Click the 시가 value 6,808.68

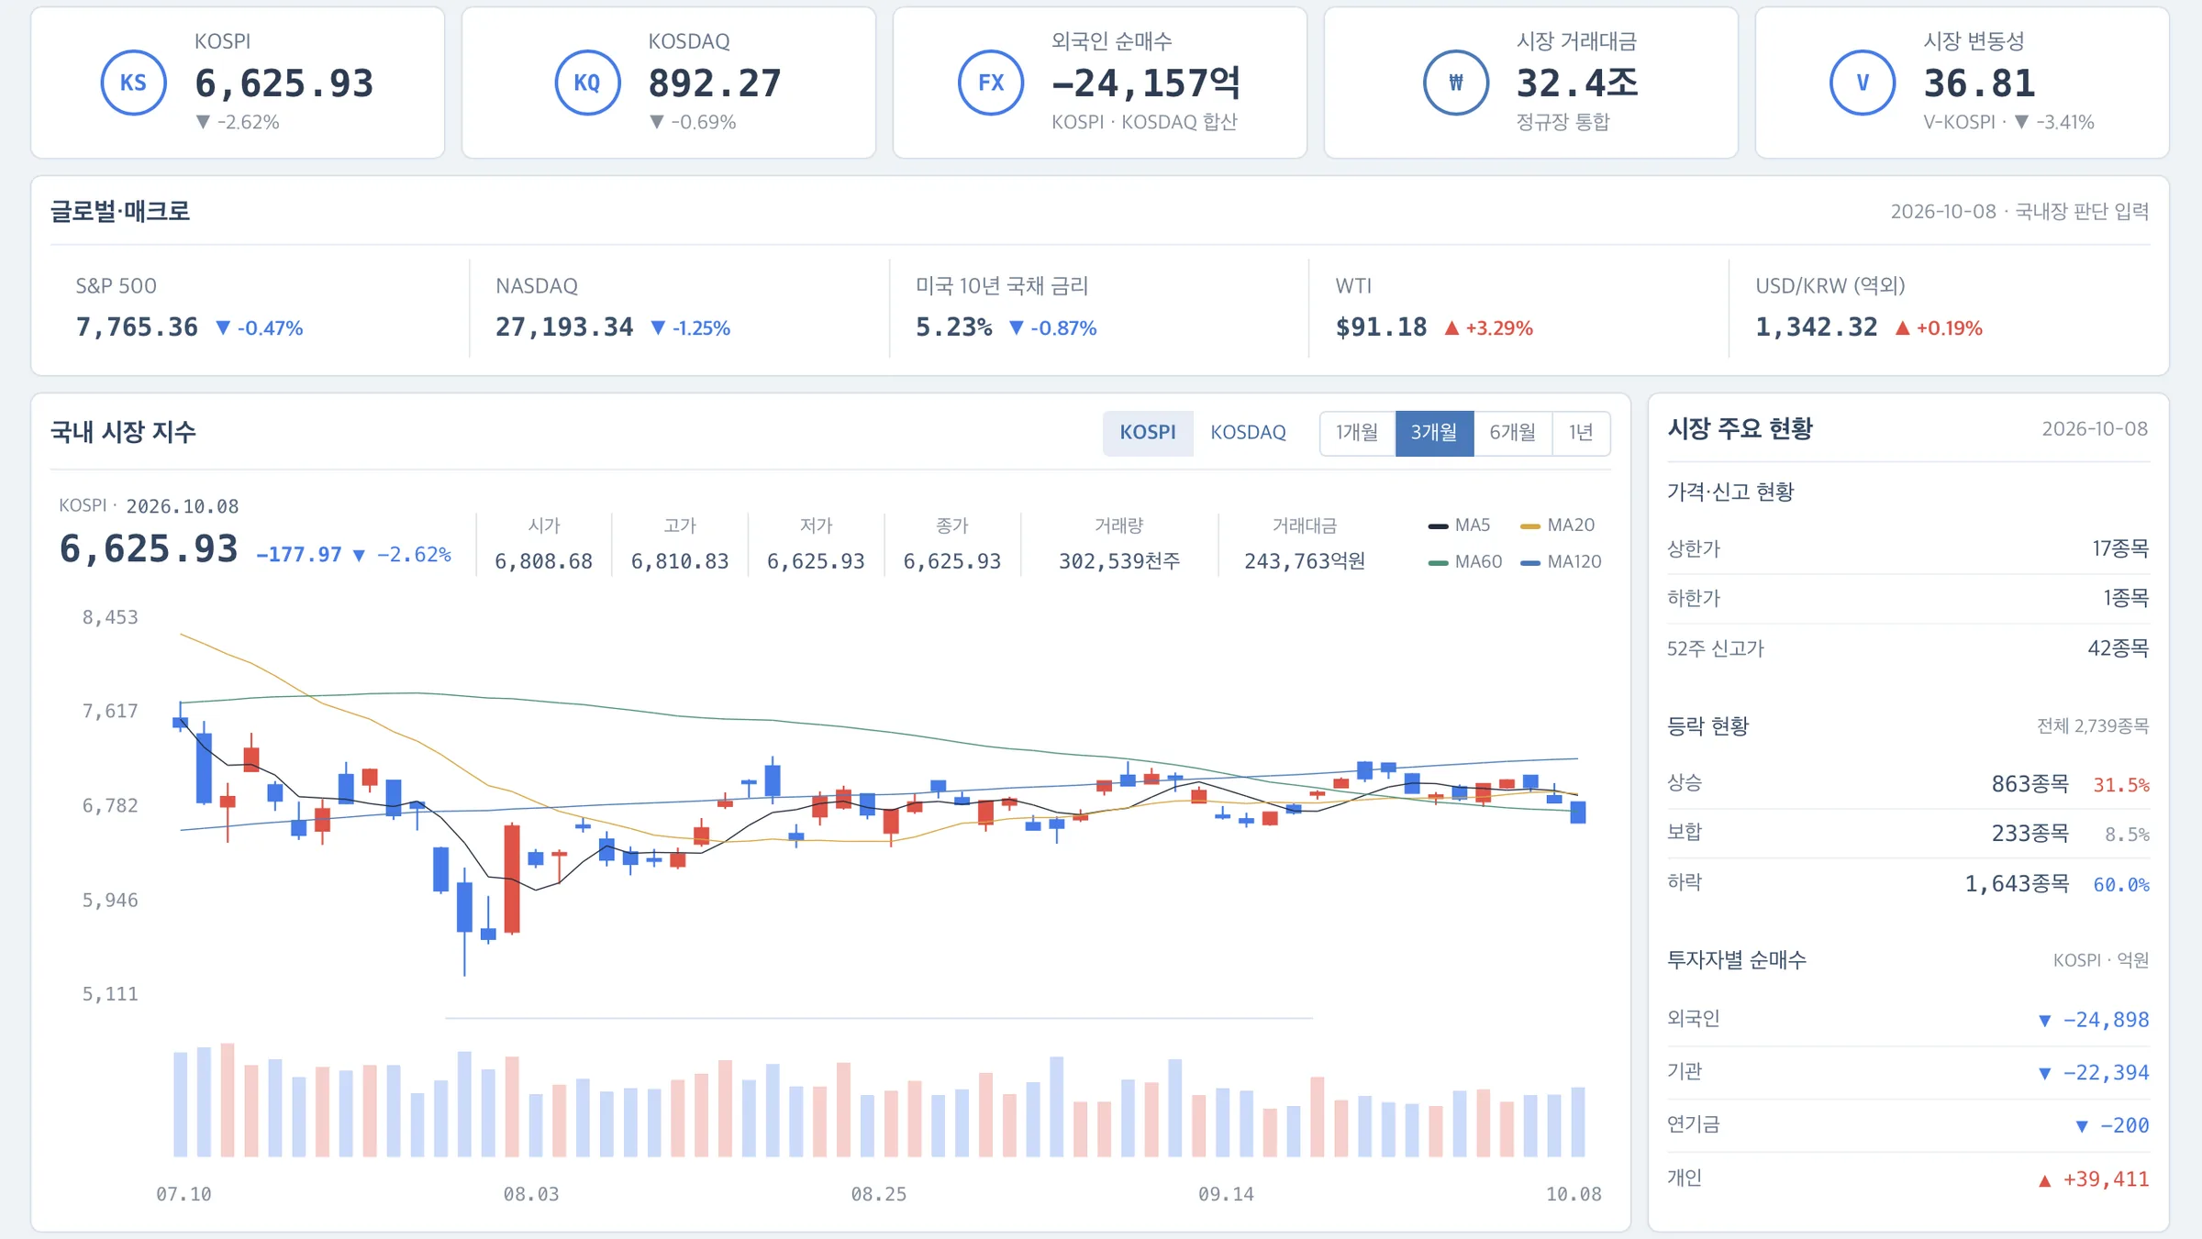[544, 561]
